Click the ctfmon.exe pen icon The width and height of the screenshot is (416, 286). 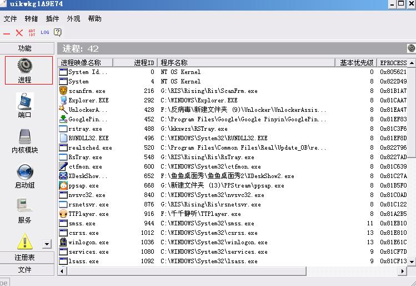pyautogui.click(x=63, y=166)
